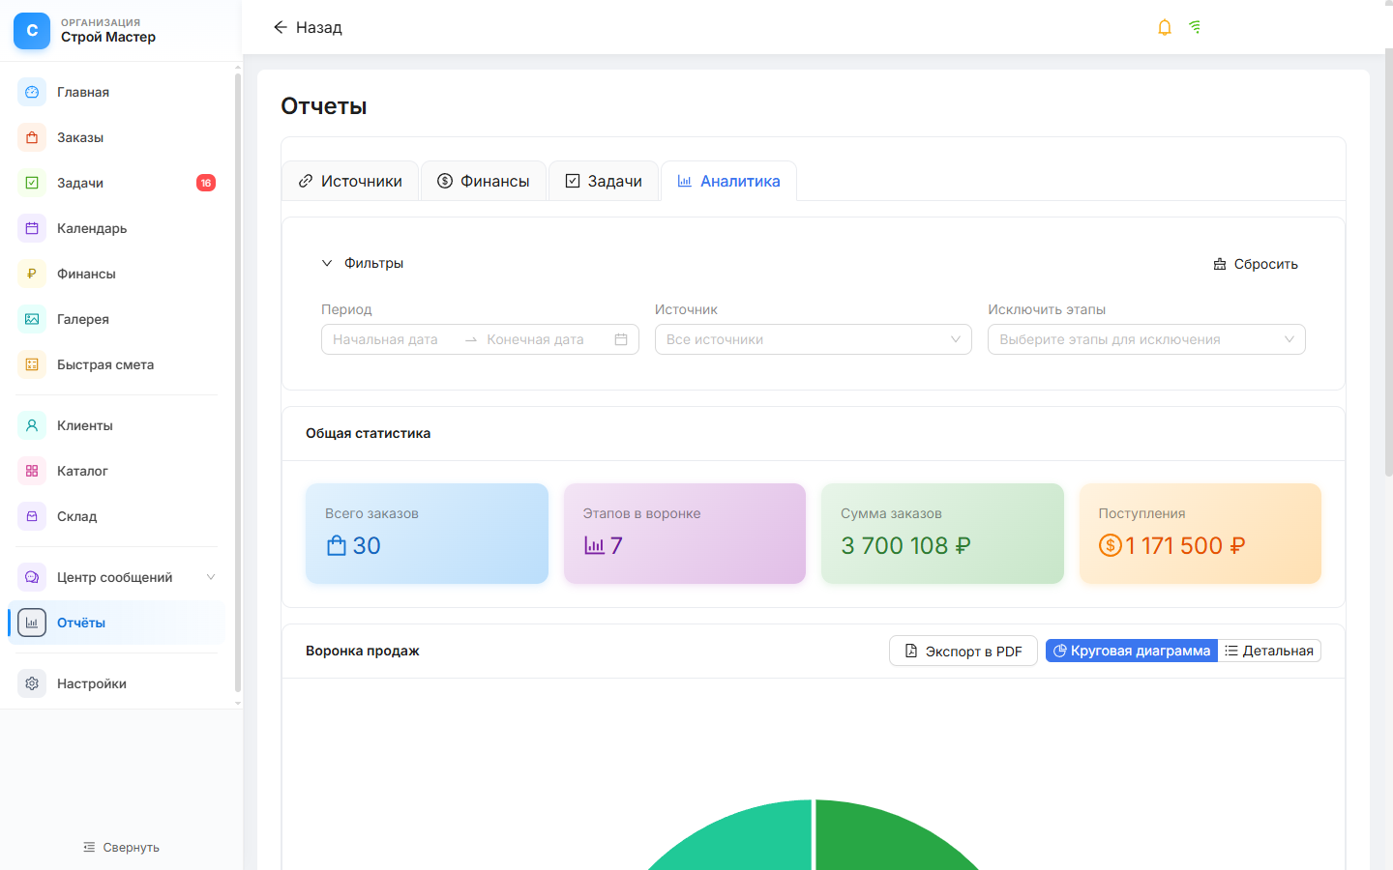This screenshot has width=1393, height=870.
Task: Click the Всего заказов card
Action: click(x=427, y=534)
